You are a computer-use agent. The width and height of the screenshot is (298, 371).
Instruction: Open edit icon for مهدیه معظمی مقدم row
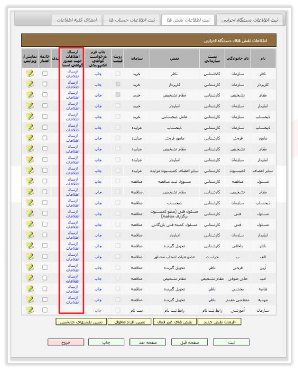[30, 300]
